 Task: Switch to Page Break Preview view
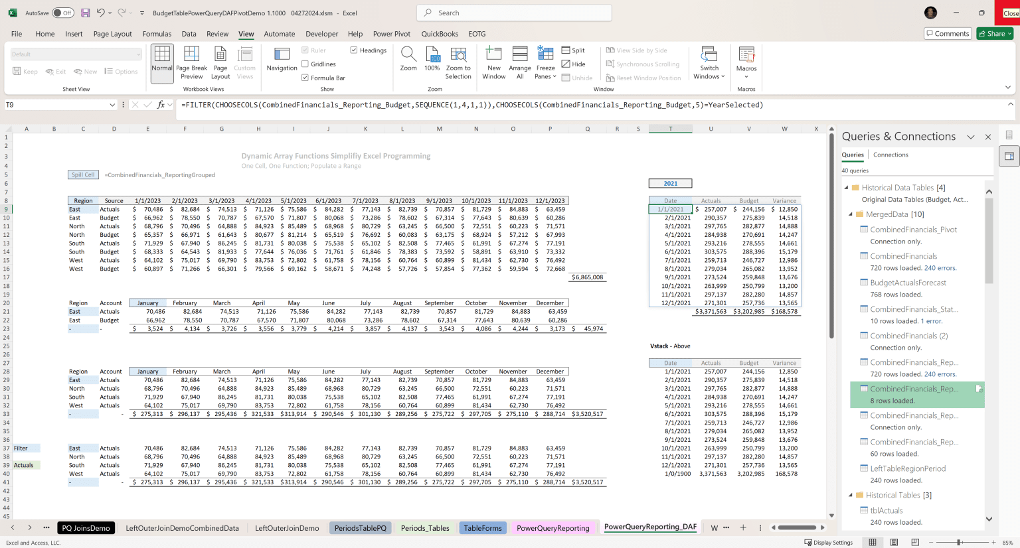tap(191, 62)
